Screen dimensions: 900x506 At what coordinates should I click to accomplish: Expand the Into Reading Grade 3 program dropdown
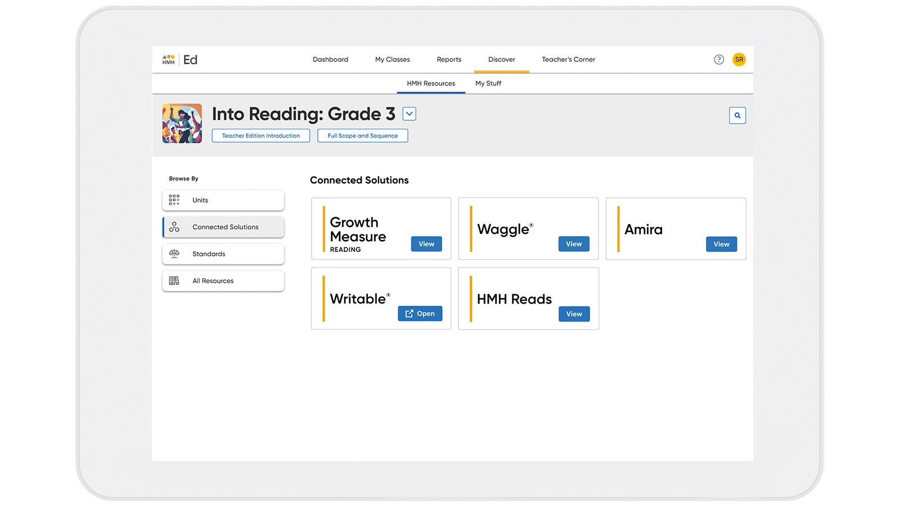tap(409, 114)
